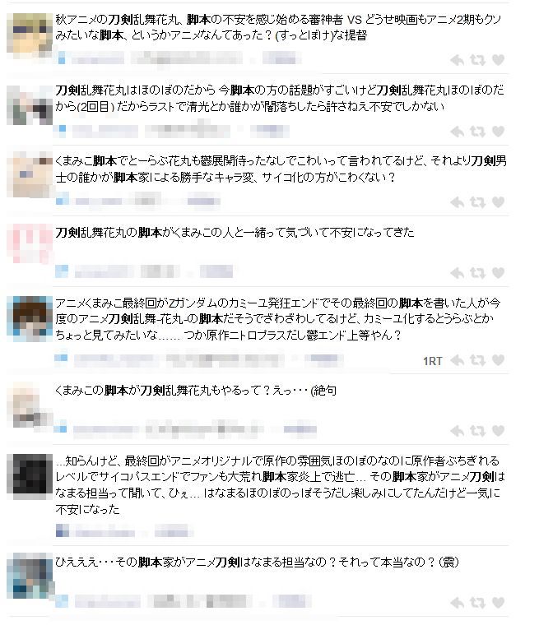Screen dimensions: 539x625
Task: Like the tweet ending with (絶句
Action: [498, 430]
